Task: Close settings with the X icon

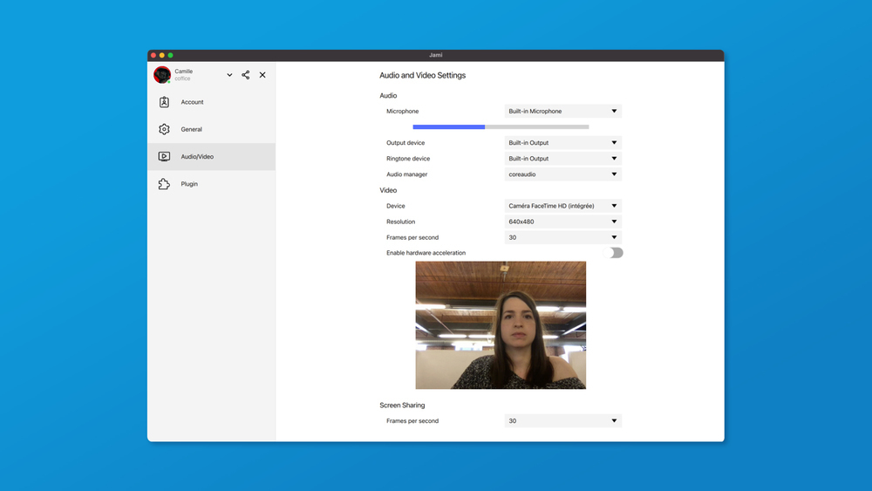Action: coord(262,74)
